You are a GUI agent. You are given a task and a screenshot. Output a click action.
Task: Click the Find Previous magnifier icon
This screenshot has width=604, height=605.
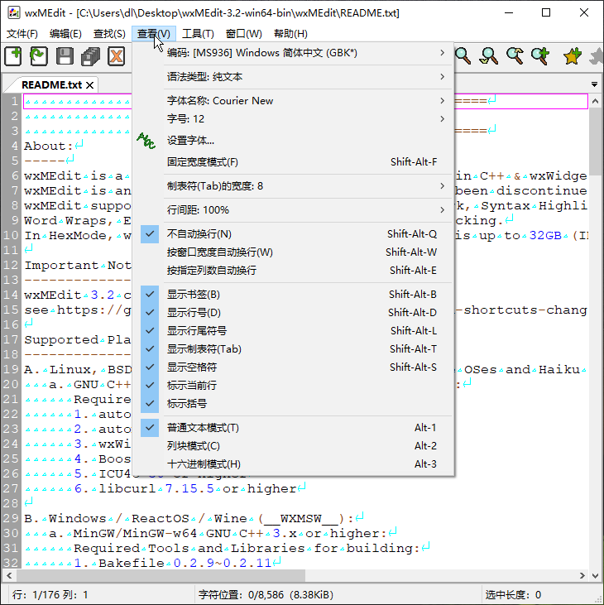pyautogui.click(x=515, y=56)
